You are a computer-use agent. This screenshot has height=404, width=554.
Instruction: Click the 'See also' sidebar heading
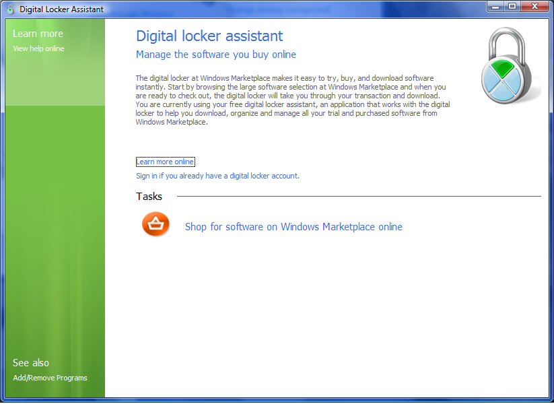[31, 363]
